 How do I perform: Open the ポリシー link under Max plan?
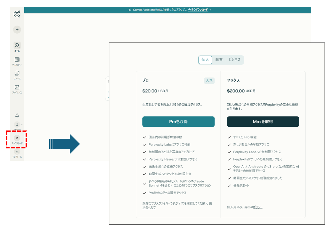click(x=257, y=207)
